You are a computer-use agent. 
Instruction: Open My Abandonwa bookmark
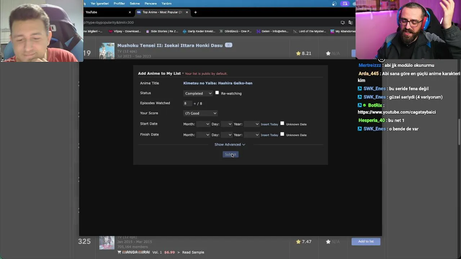coord(343,31)
